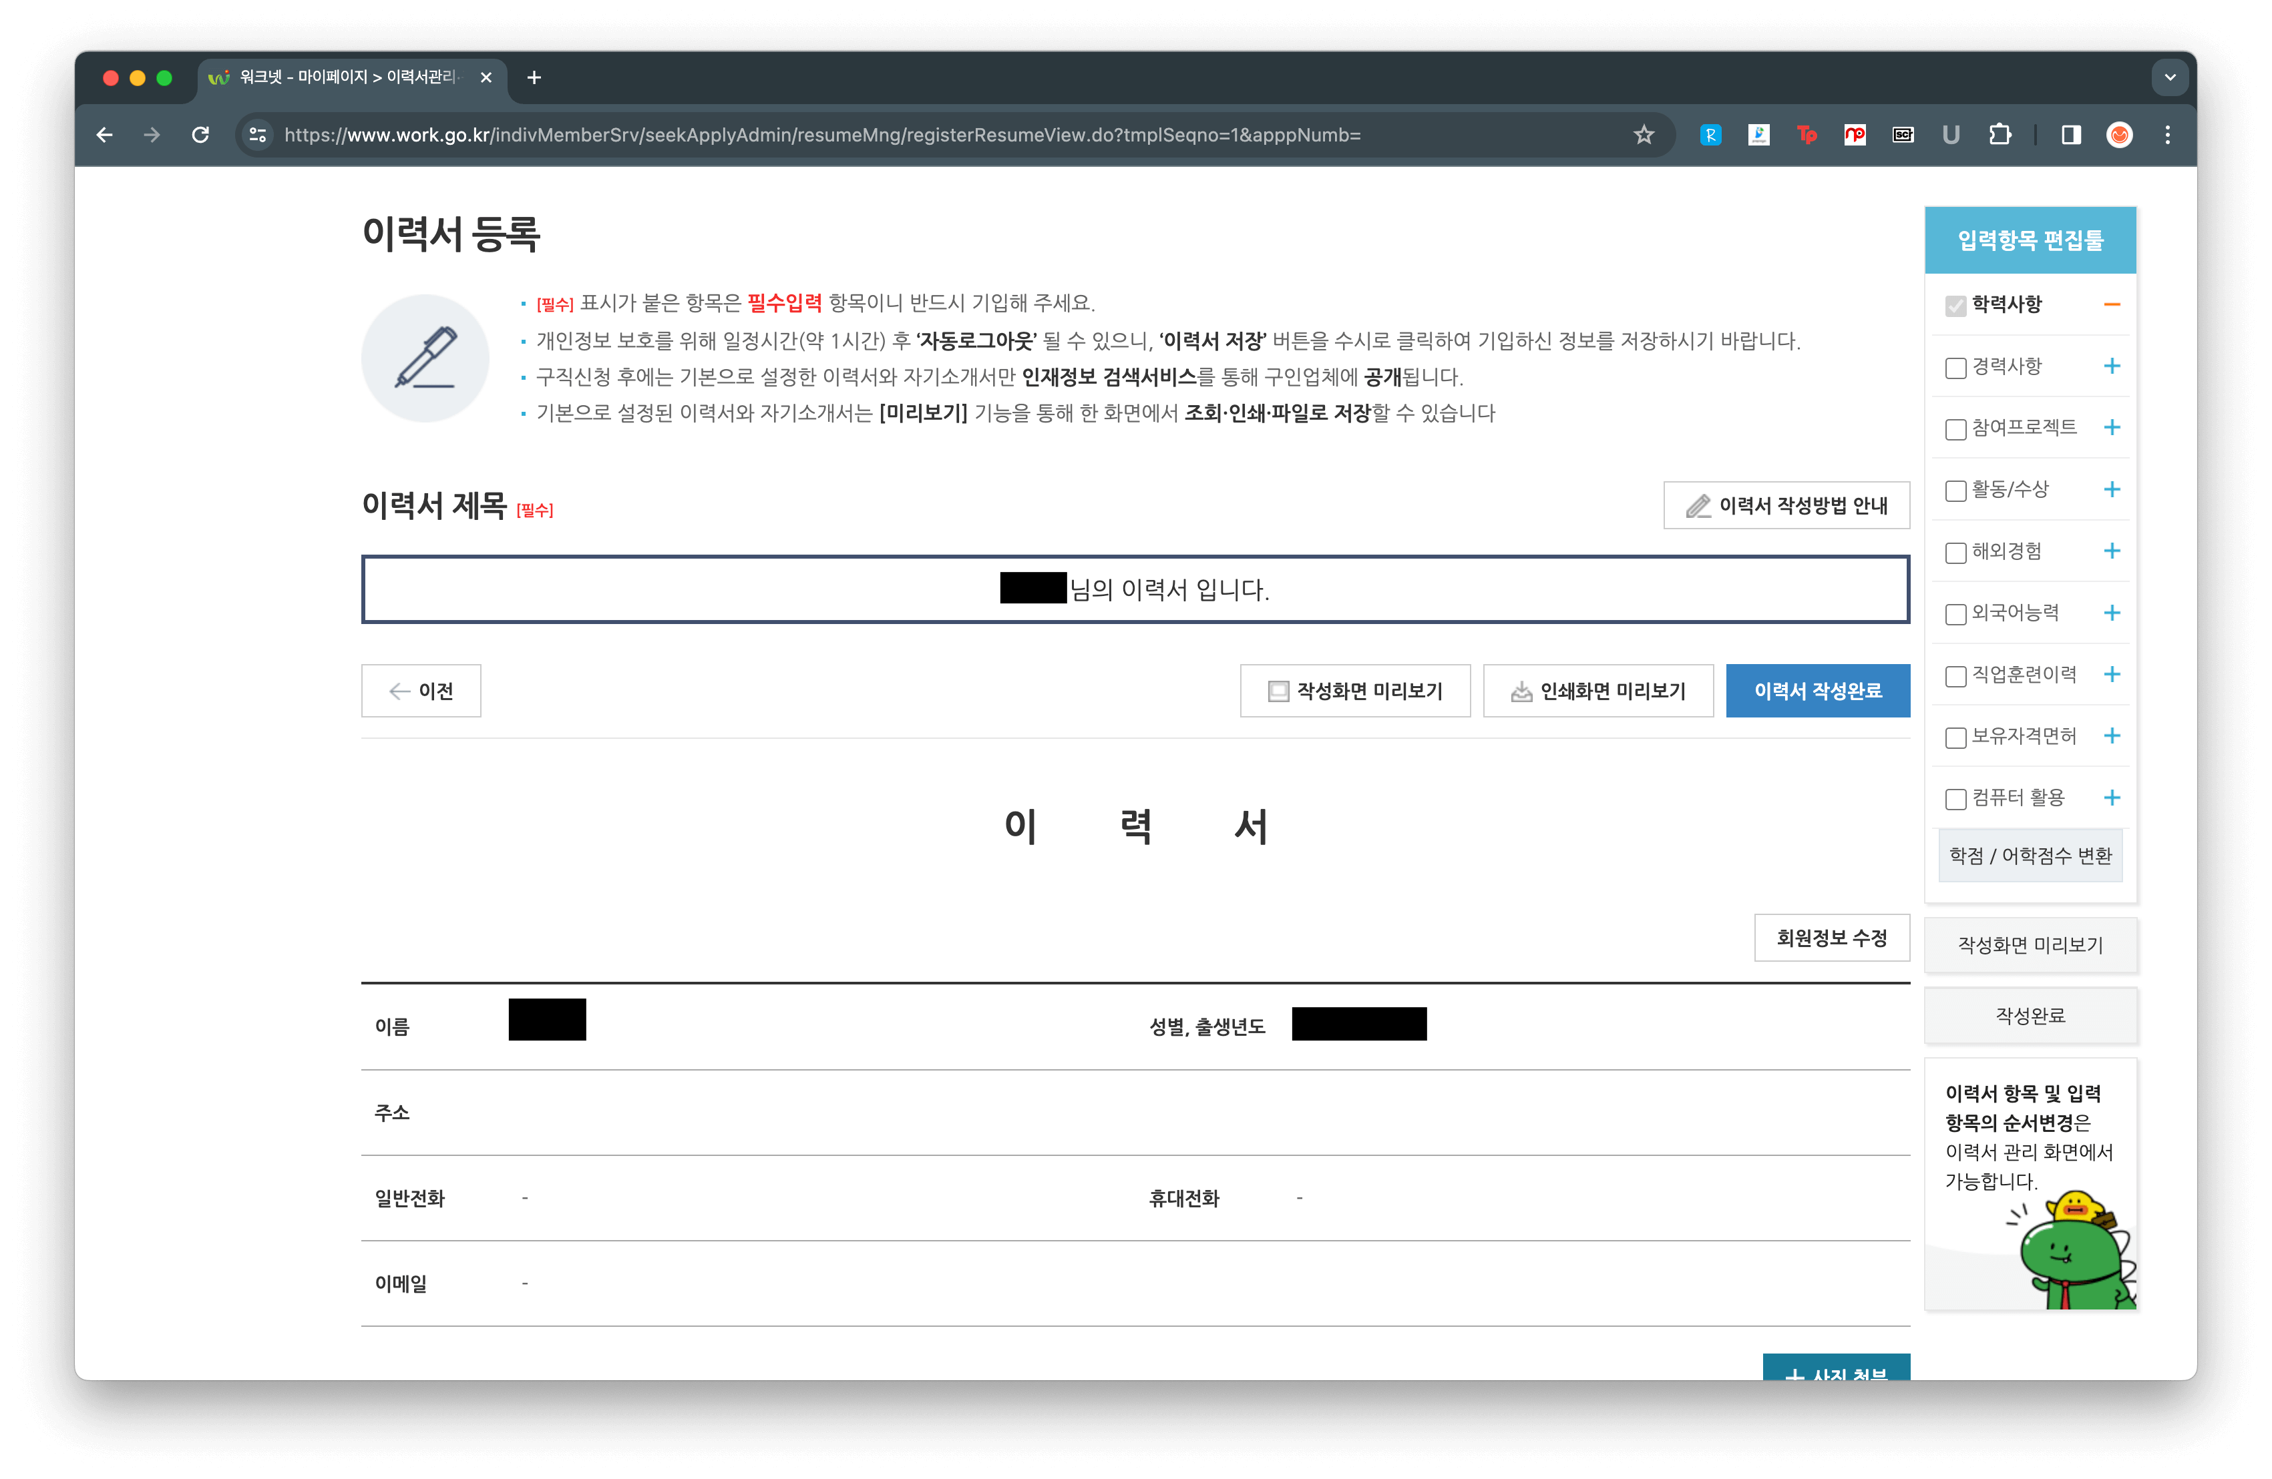Click the 학점 / 어학점수 변환 button
Screen dimensions: 2272x1479
click(2030, 855)
